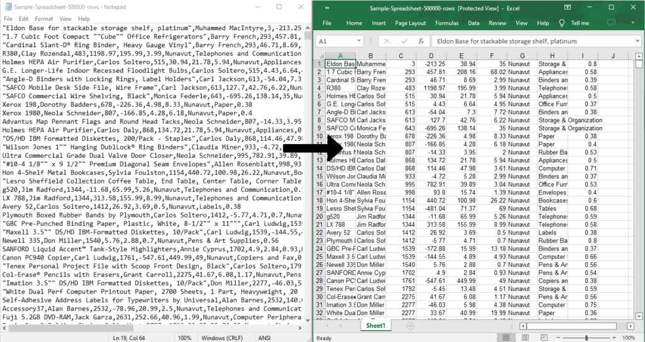
Task: Select row 25 header
Action: 319,256
